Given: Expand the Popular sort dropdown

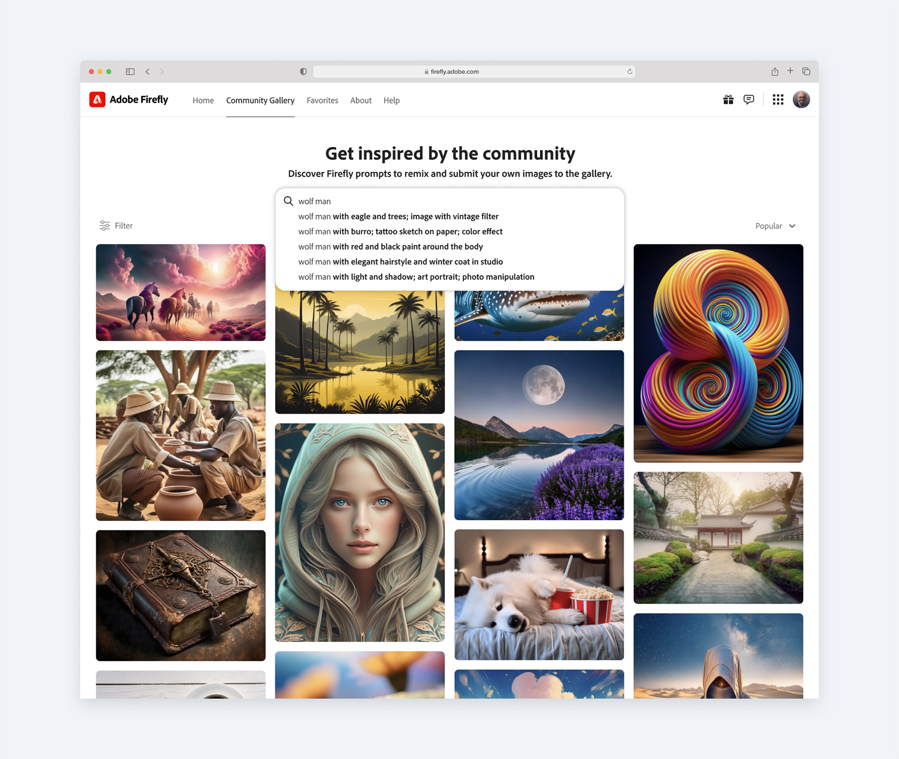Looking at the screenshot, I should click(x=775, y=226).
